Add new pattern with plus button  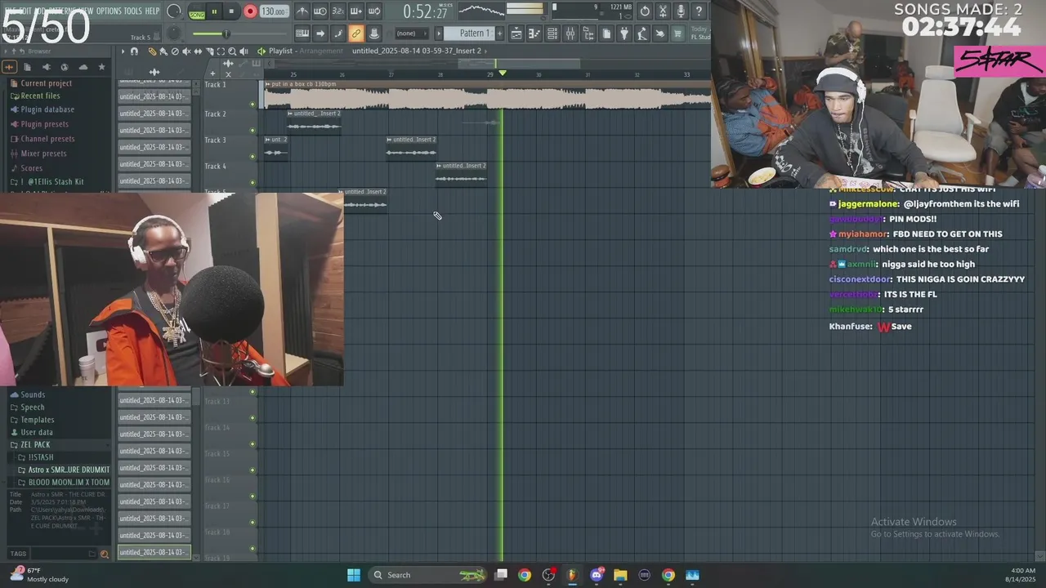[500, 33]
